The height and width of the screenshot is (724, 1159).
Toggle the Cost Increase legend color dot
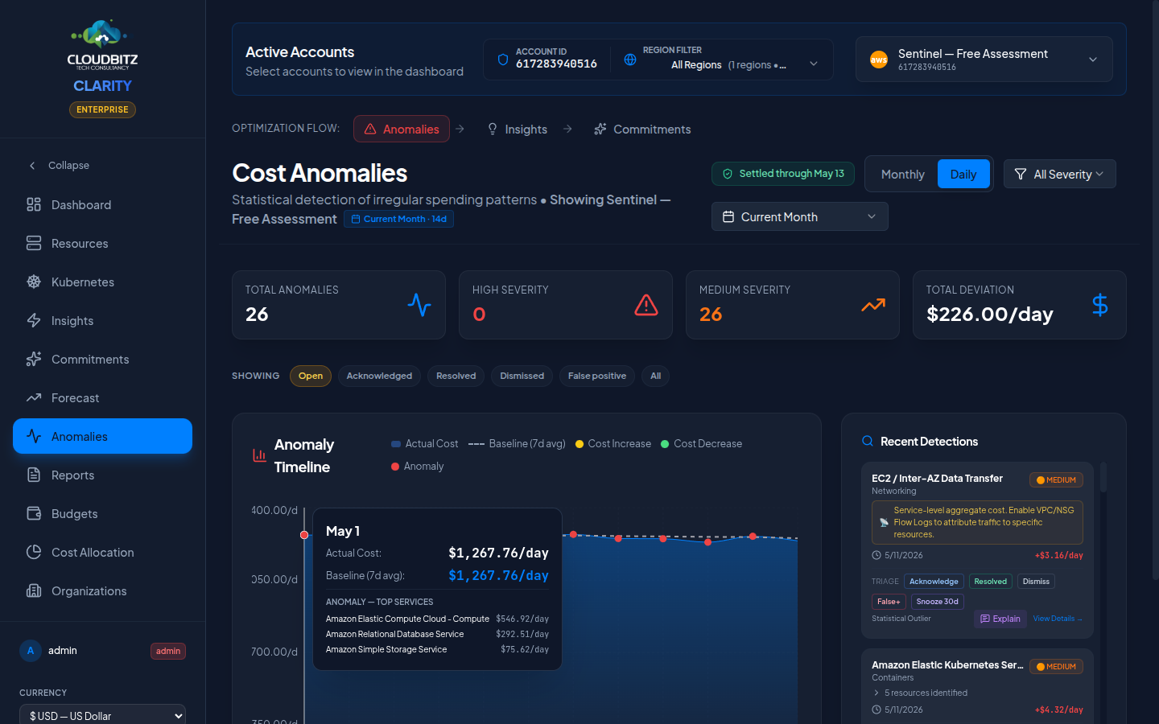click(x=579, y=444)
